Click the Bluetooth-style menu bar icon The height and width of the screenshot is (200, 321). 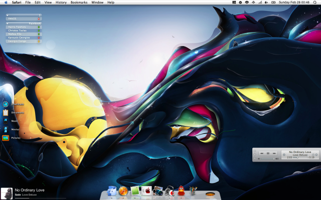[253, 2]
